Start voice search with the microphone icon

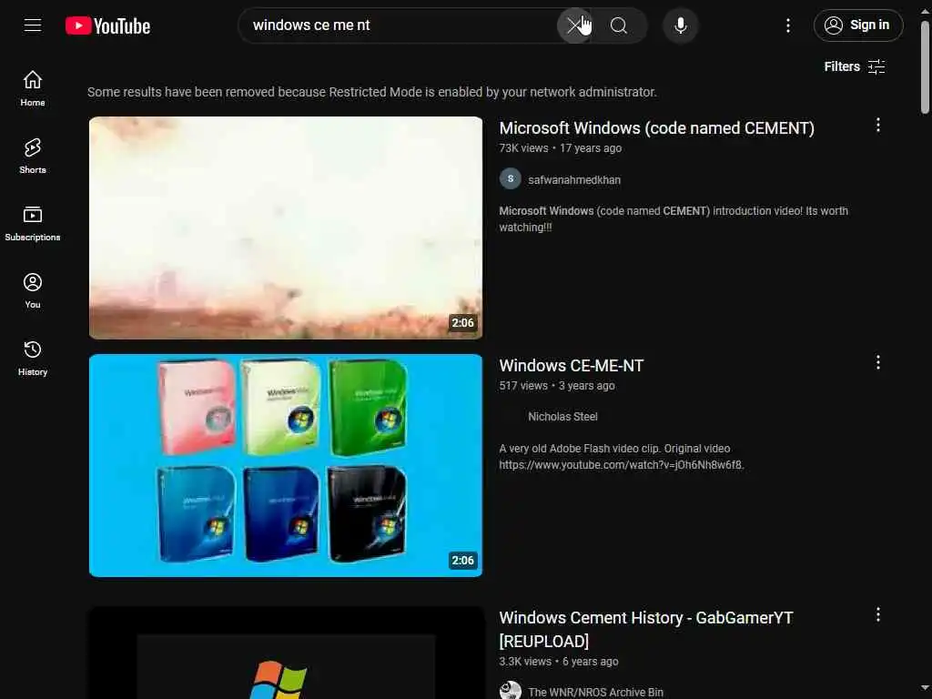pyautogui.click(x=681, y=25)
